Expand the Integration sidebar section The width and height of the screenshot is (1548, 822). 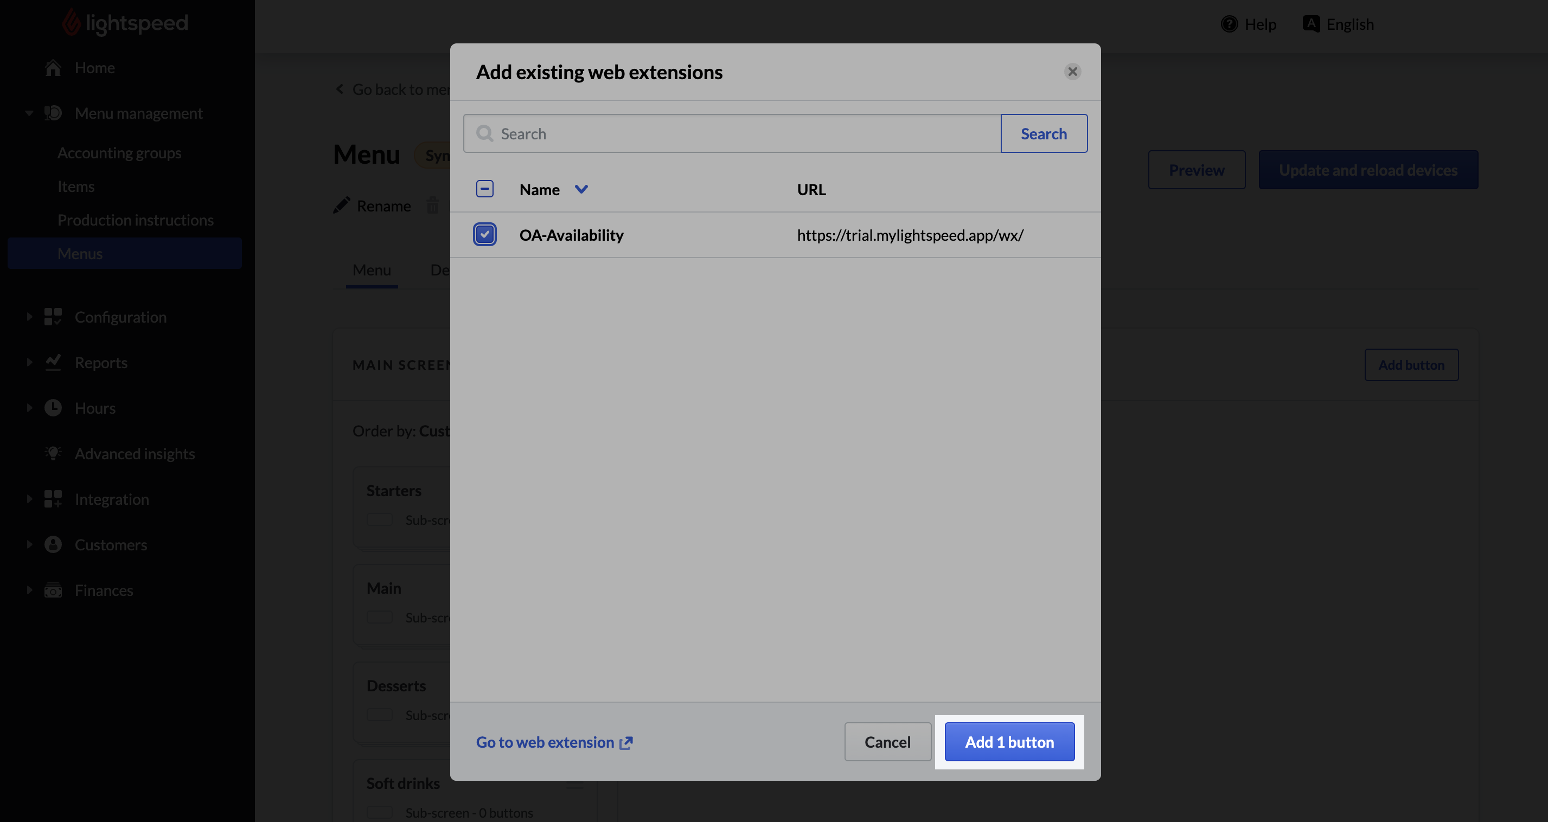tap(29, 499)
